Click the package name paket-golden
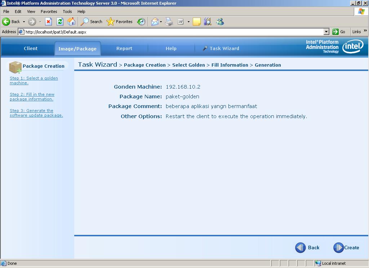 click(x=182, y=97)
